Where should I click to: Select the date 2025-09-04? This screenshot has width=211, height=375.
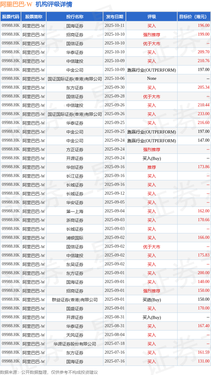(x=115, y=211)
